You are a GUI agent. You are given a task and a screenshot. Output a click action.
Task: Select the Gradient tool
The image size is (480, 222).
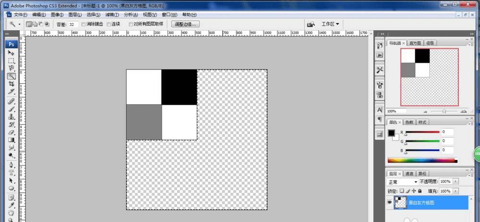12,140
